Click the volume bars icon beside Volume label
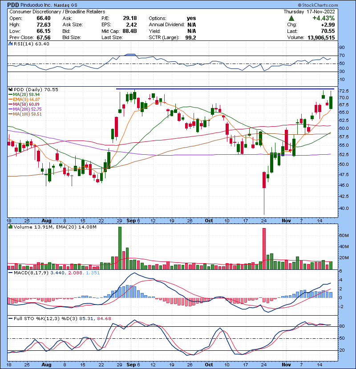This screenshot has width=356, height=369. 10,227
